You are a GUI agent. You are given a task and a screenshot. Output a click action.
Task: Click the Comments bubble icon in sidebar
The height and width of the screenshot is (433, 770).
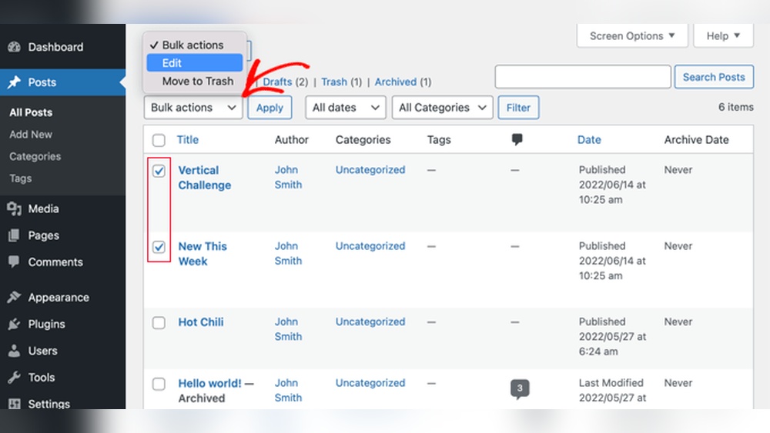pos(14,261)
